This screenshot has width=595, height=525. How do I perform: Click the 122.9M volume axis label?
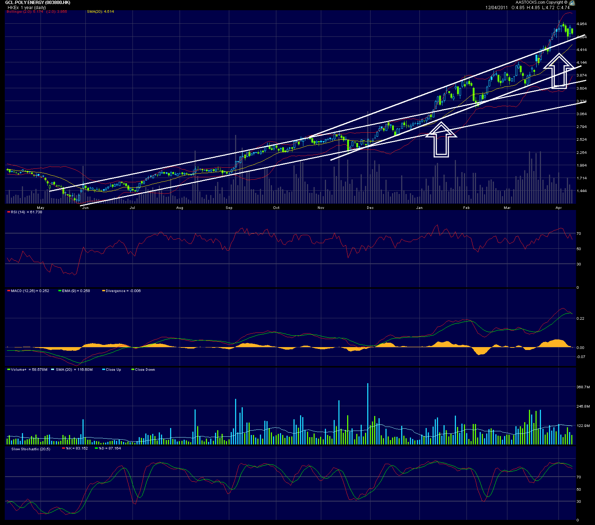point(583,426)
